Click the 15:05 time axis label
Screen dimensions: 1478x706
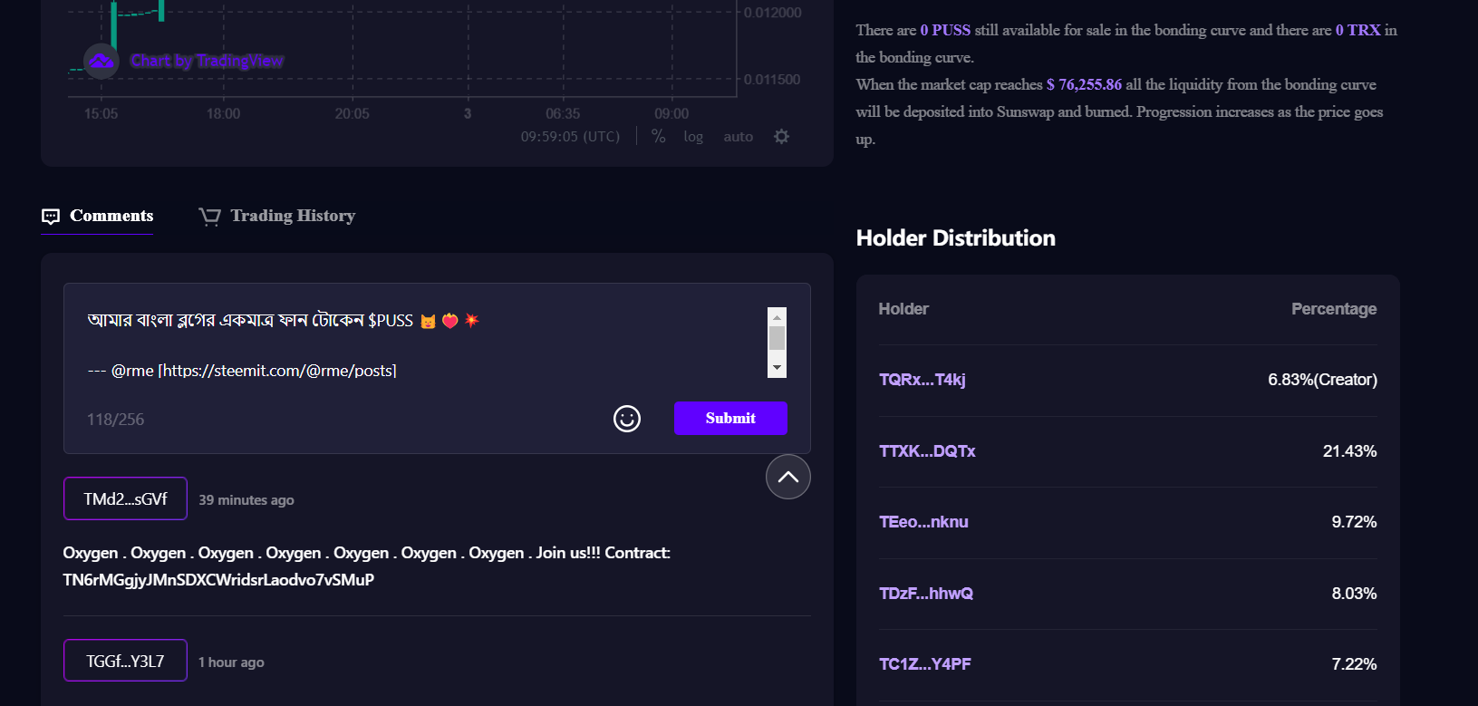point(101,113)
